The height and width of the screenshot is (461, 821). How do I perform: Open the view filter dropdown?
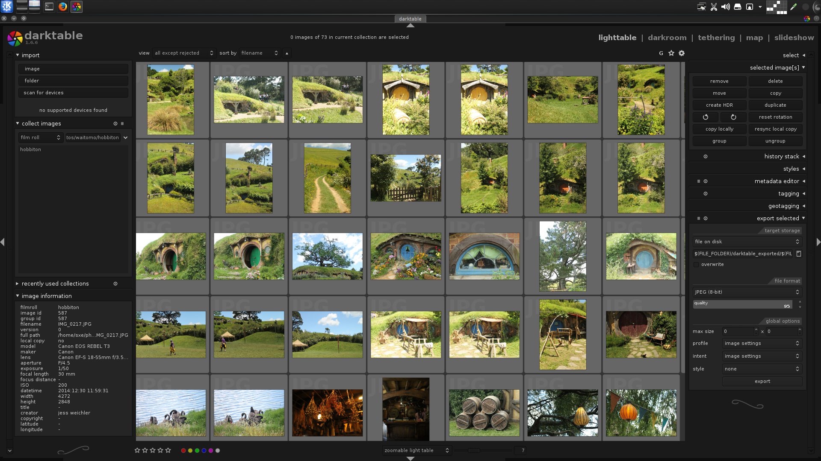pyautogui.click(x=183, y=53)
